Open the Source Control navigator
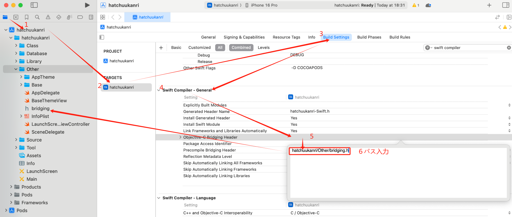The height and width of the screenshot is (217, 512). [x=16, y=17]
